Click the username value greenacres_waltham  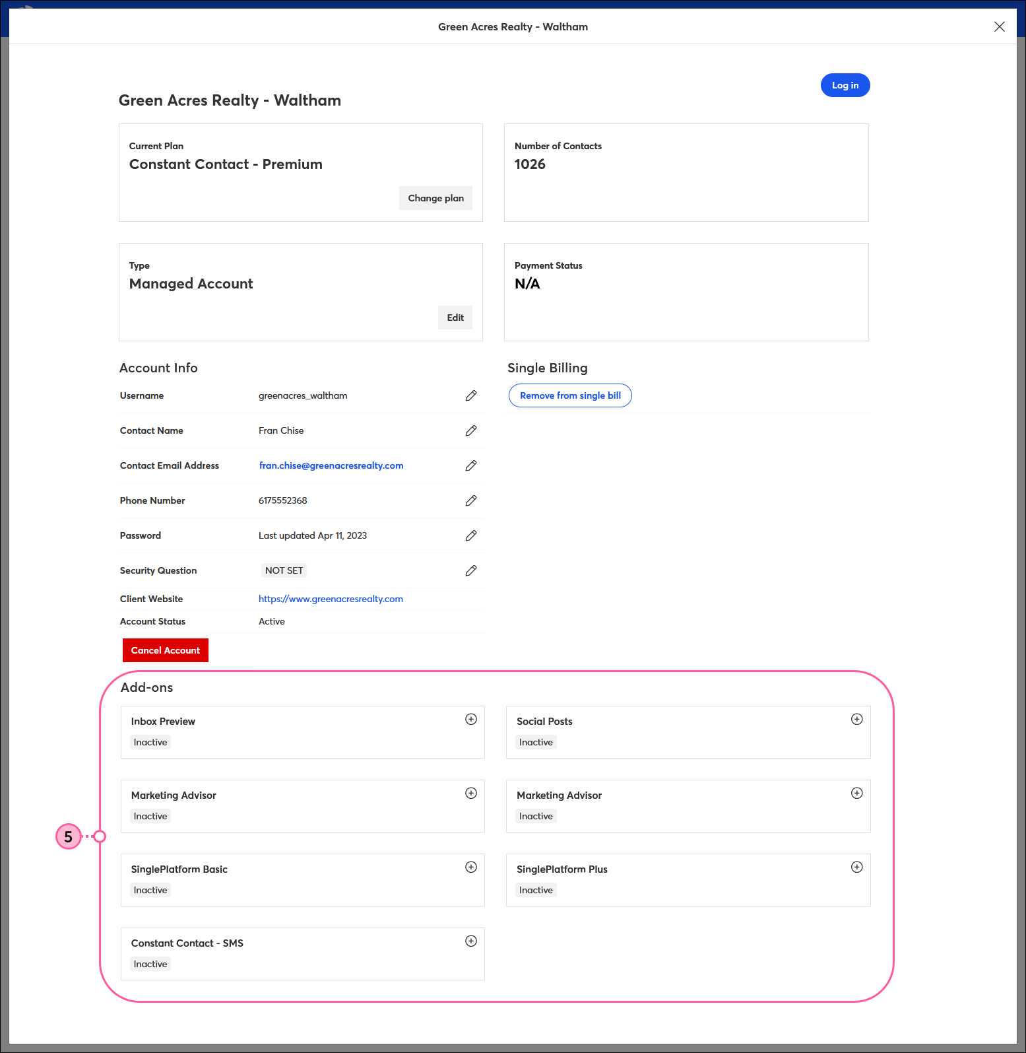303,395
